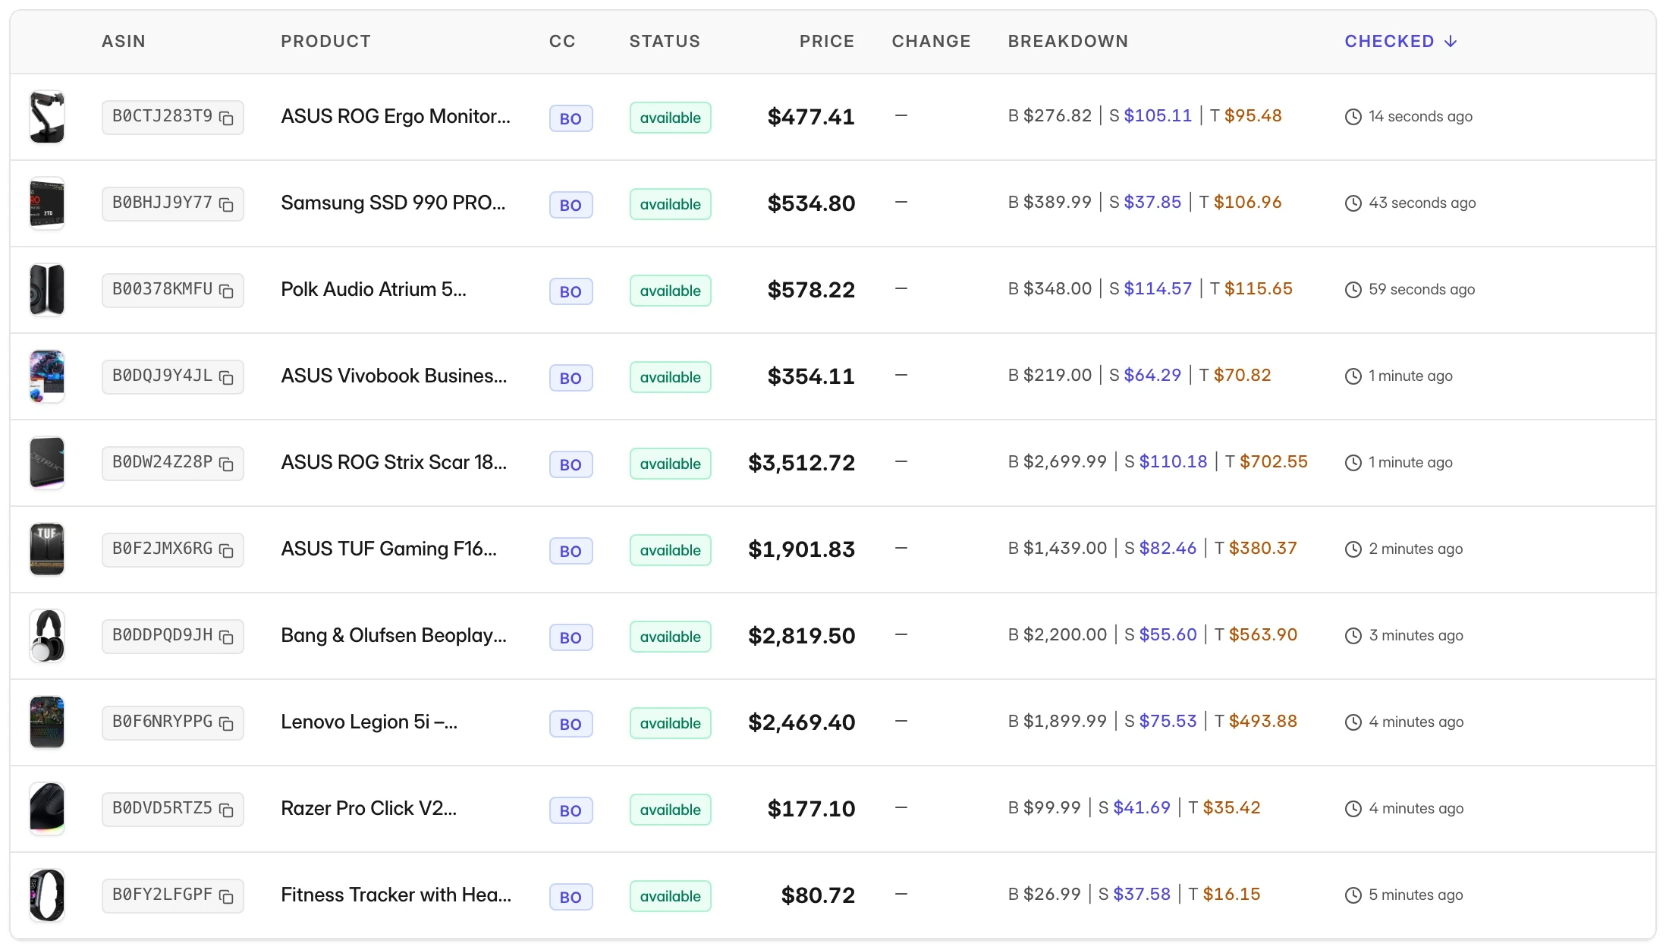
Task: Click clock icon in ASUS Vivobook row
Action: [x=1353, y=376]
